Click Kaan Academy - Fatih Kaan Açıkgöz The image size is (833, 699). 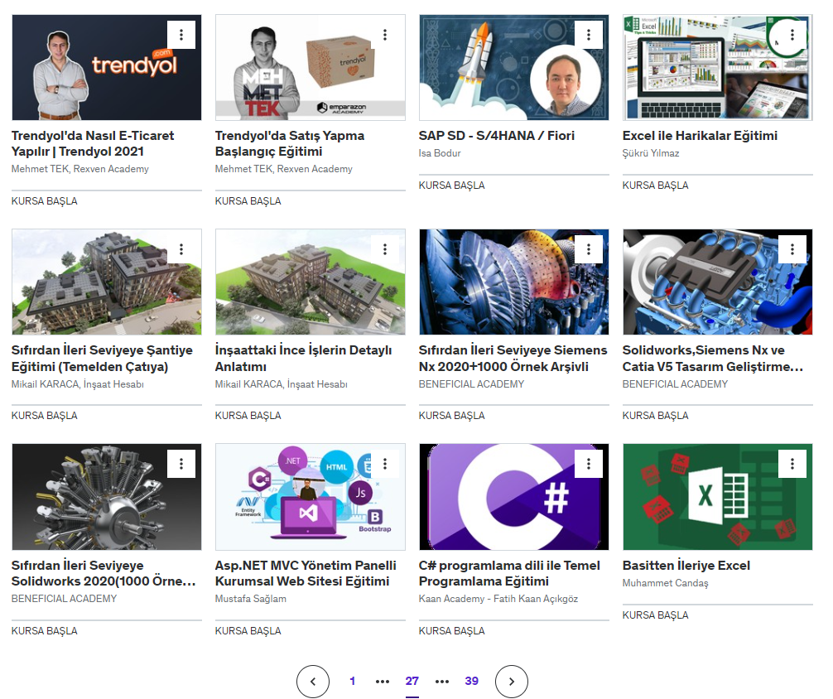[498, 599]
